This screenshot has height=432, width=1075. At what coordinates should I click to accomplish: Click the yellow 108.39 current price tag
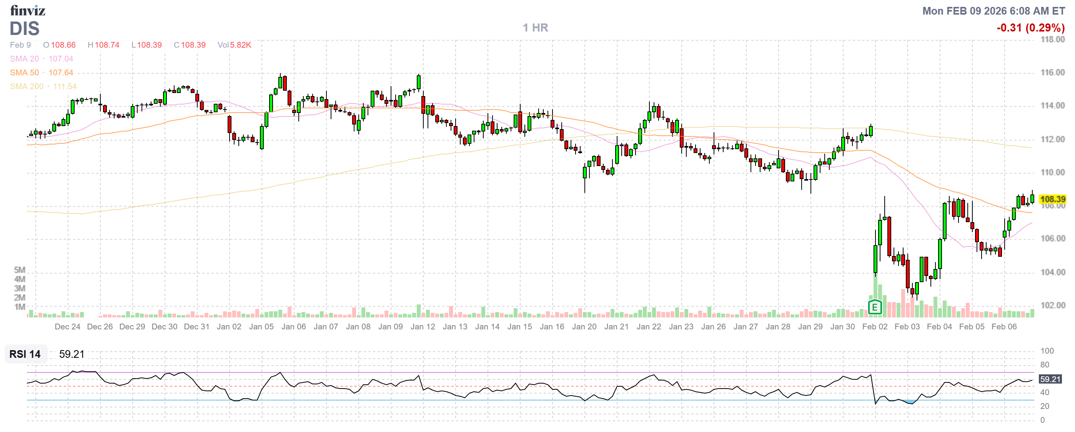[1052, 199]
